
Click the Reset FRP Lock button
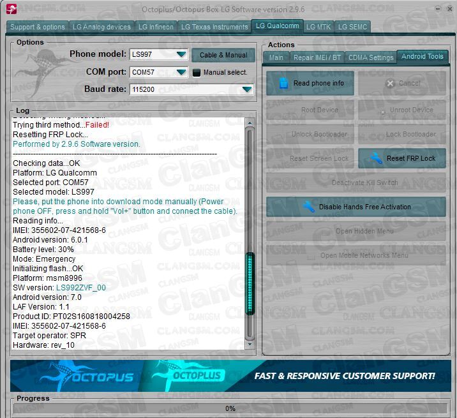point(402,158)
